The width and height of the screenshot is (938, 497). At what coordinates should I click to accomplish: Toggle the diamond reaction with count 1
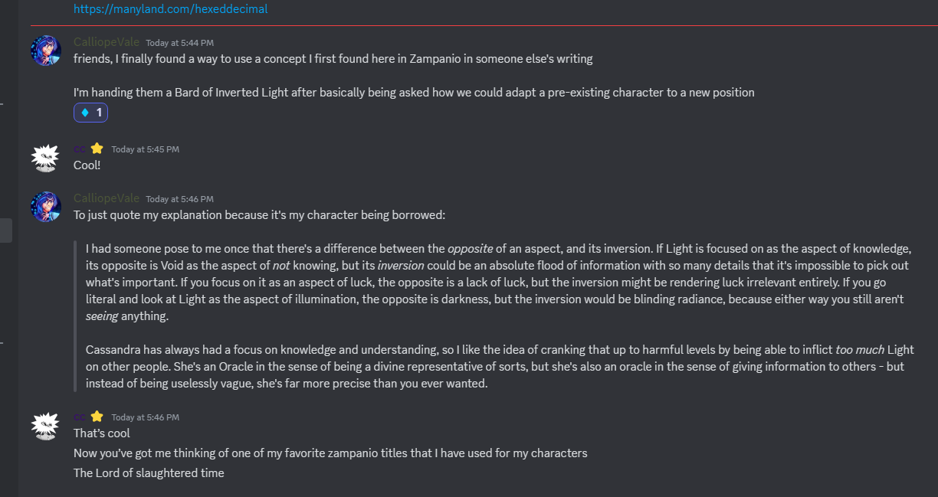[90, 113]
